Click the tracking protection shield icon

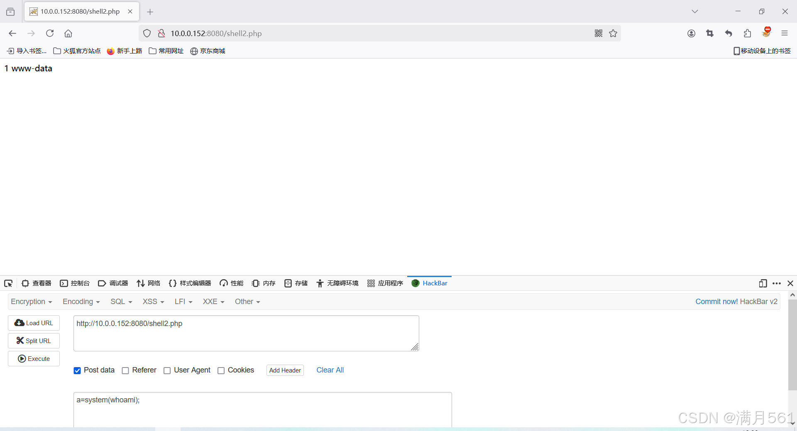[147, 33]
